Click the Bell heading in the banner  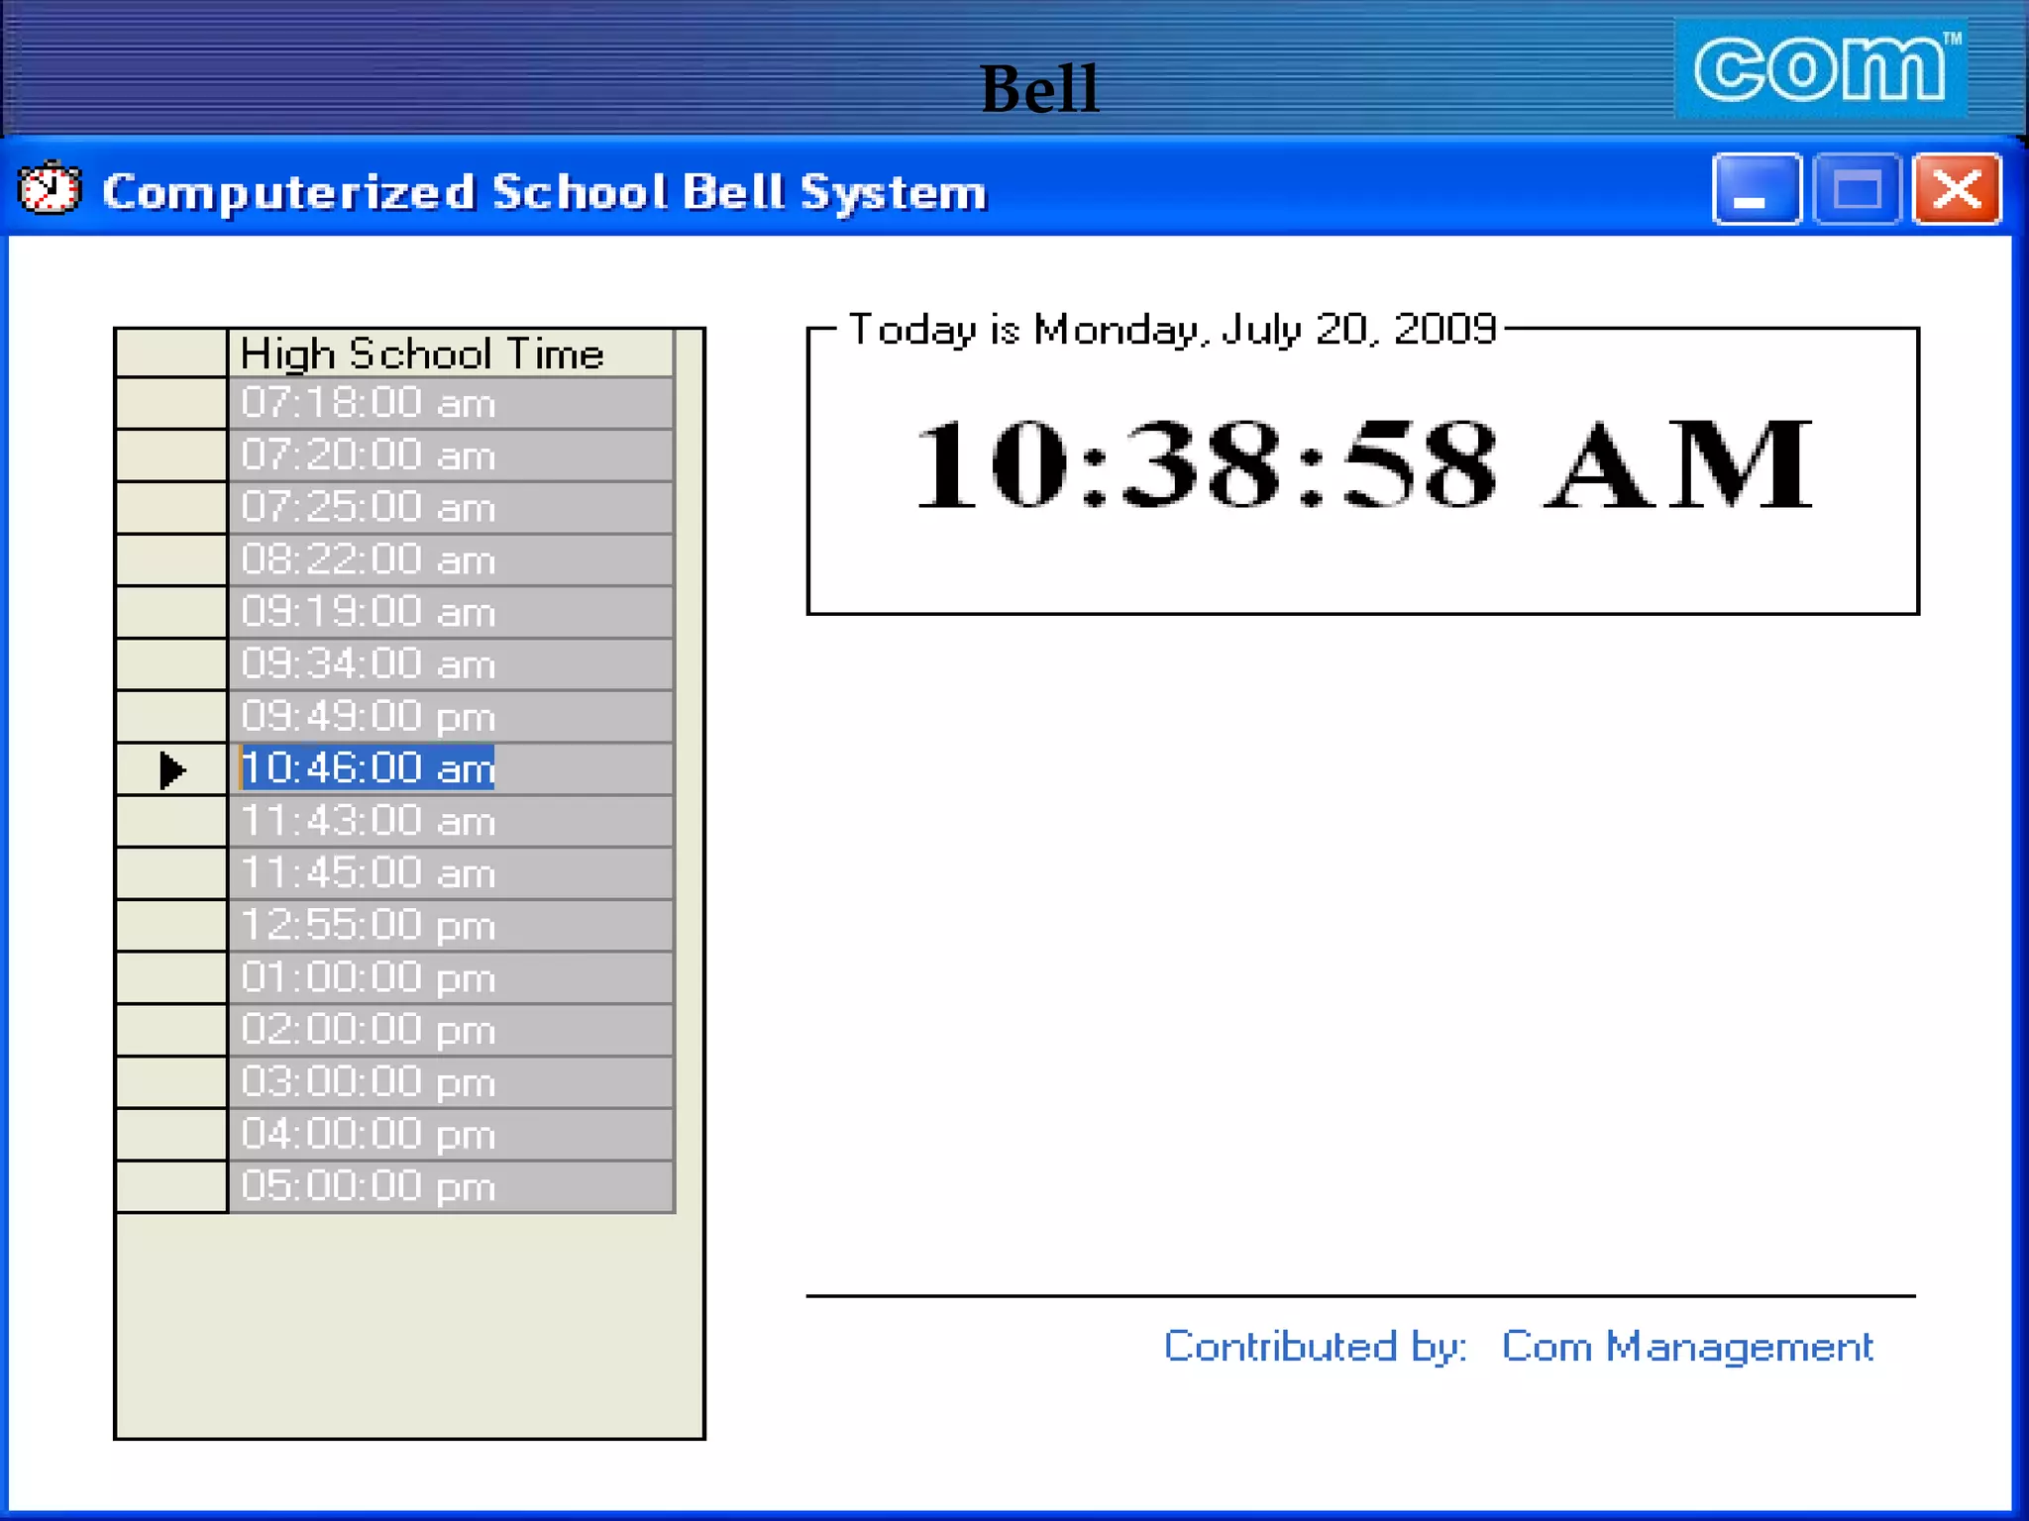[x=1039, y=88]
